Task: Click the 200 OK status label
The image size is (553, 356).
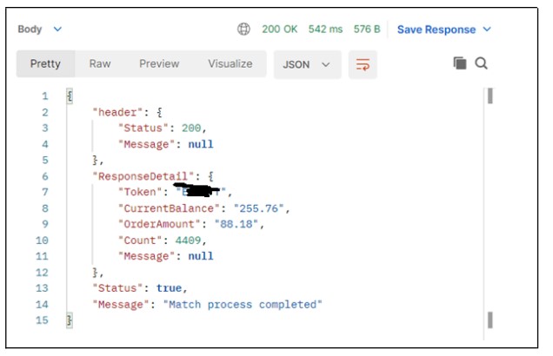Action: coord(279,30)
